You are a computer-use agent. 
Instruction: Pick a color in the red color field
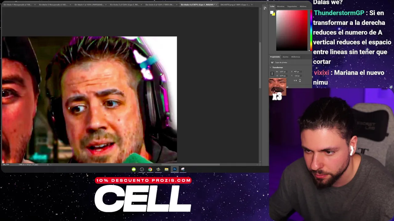[291, 31]
